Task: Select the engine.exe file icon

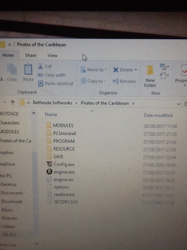Action: pyautogui.click(x=49, y=172)
